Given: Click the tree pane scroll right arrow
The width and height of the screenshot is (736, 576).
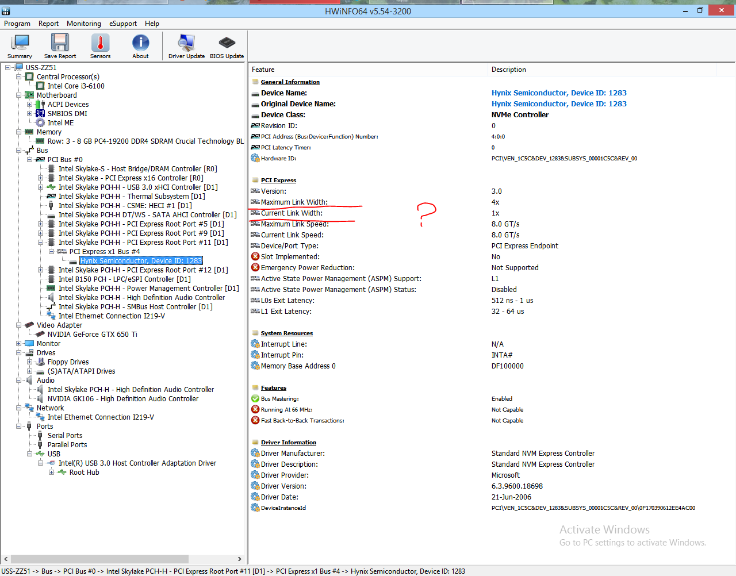Looking at the screenshot, I should coord(240,559).
